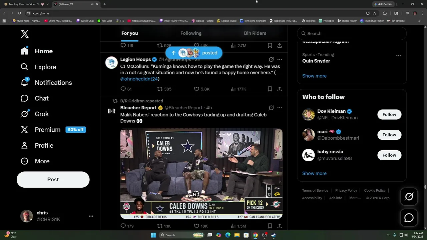Expand hidden bookmarks chevron
Image resolution: width=427 pixels, height=240 pixels.
click(x=419, y=21)
